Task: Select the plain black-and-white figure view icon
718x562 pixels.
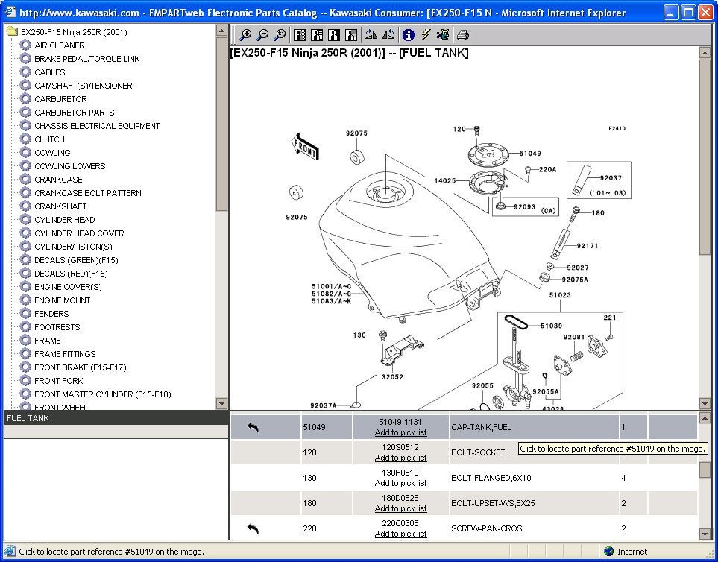Action: click(334, 35)
